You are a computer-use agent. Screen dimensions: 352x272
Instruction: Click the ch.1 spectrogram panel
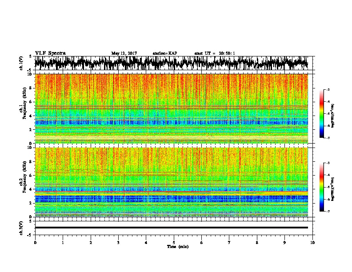(x=171, y=108)
